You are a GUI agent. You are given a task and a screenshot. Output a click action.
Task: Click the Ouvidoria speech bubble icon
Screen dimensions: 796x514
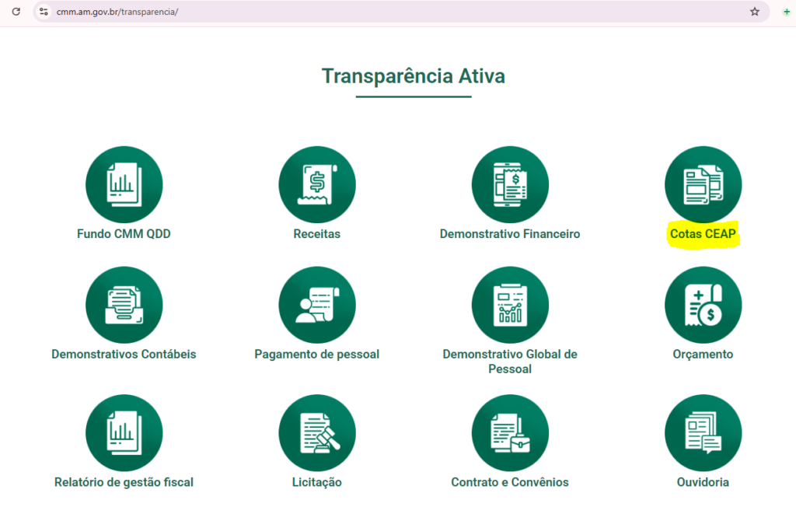703,432
